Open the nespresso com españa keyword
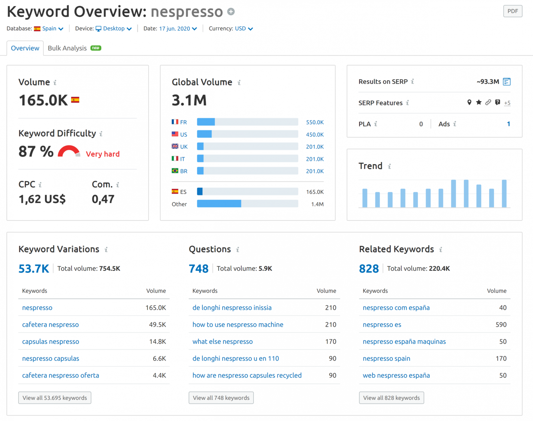This screenshot has height=421, width=533. (x=396, y=308)
